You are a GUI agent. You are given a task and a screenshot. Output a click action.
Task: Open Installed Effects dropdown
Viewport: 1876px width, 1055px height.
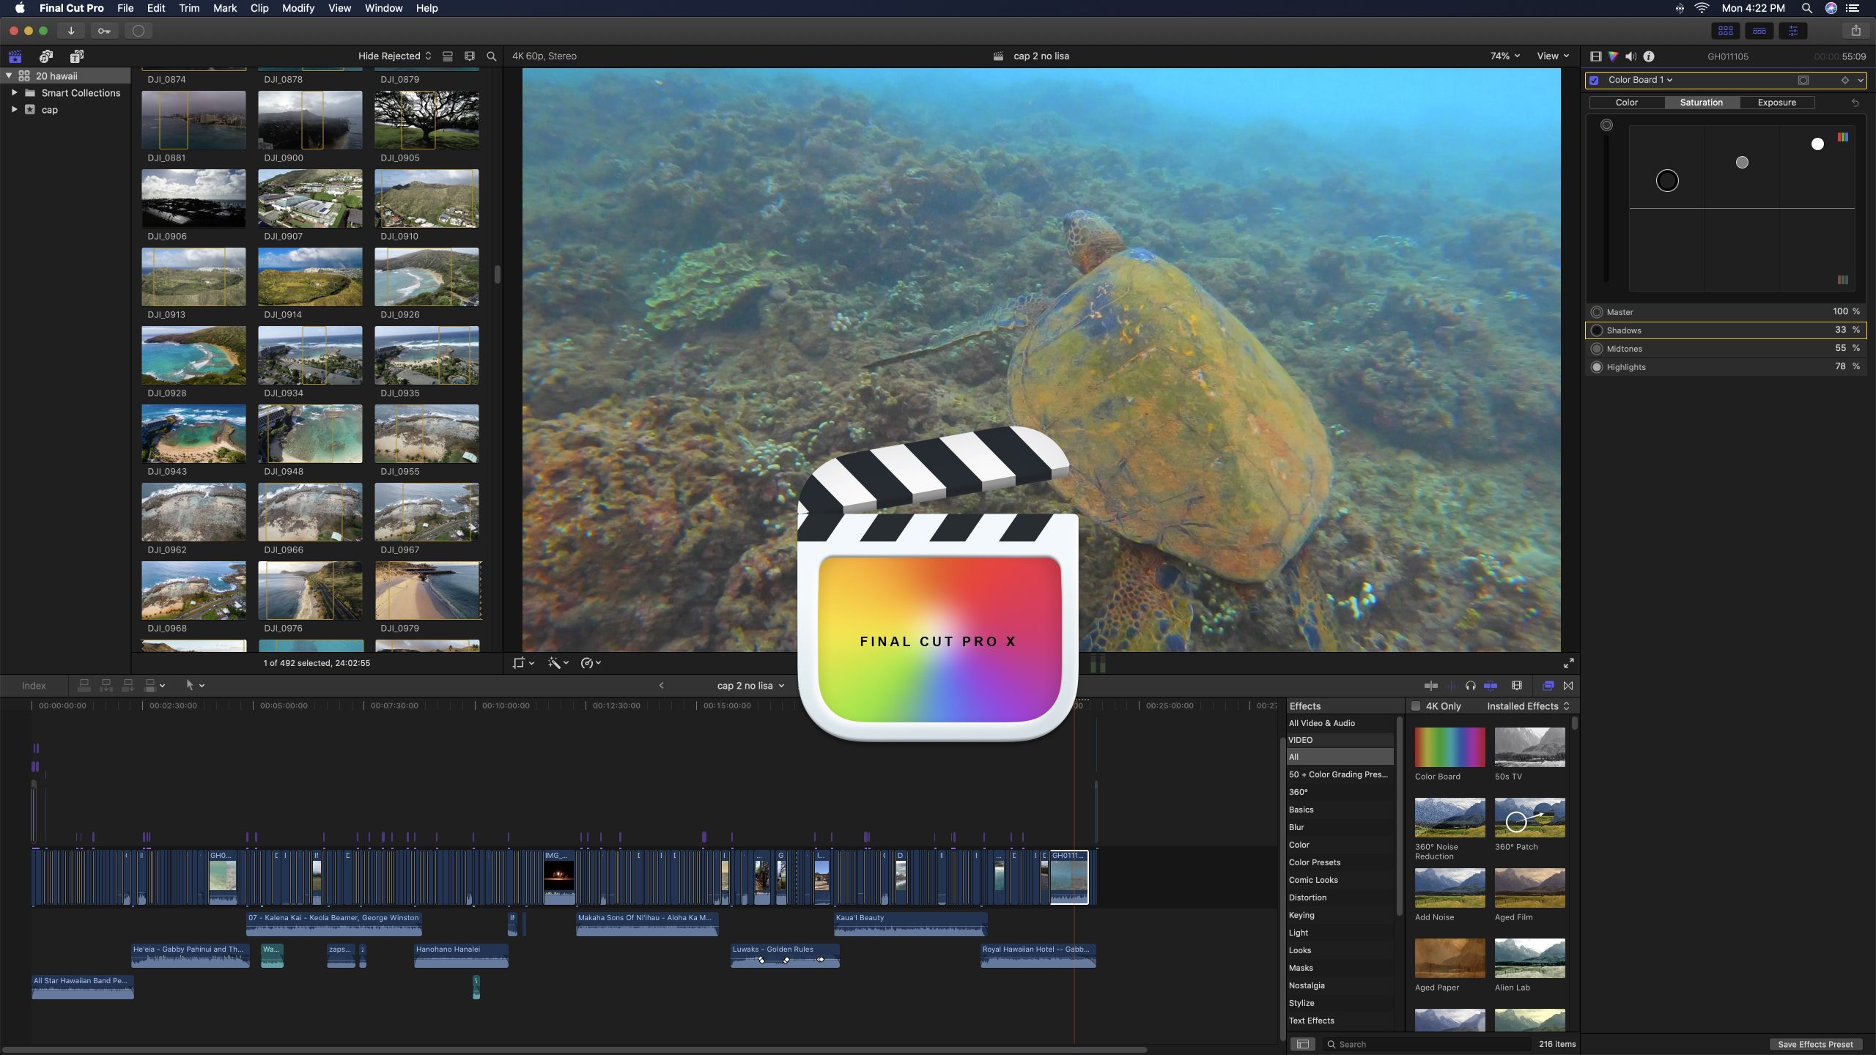pos(1528,706)
